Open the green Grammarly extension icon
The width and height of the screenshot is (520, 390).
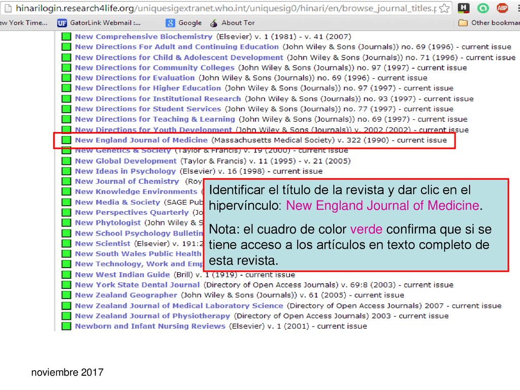(483, 8)
